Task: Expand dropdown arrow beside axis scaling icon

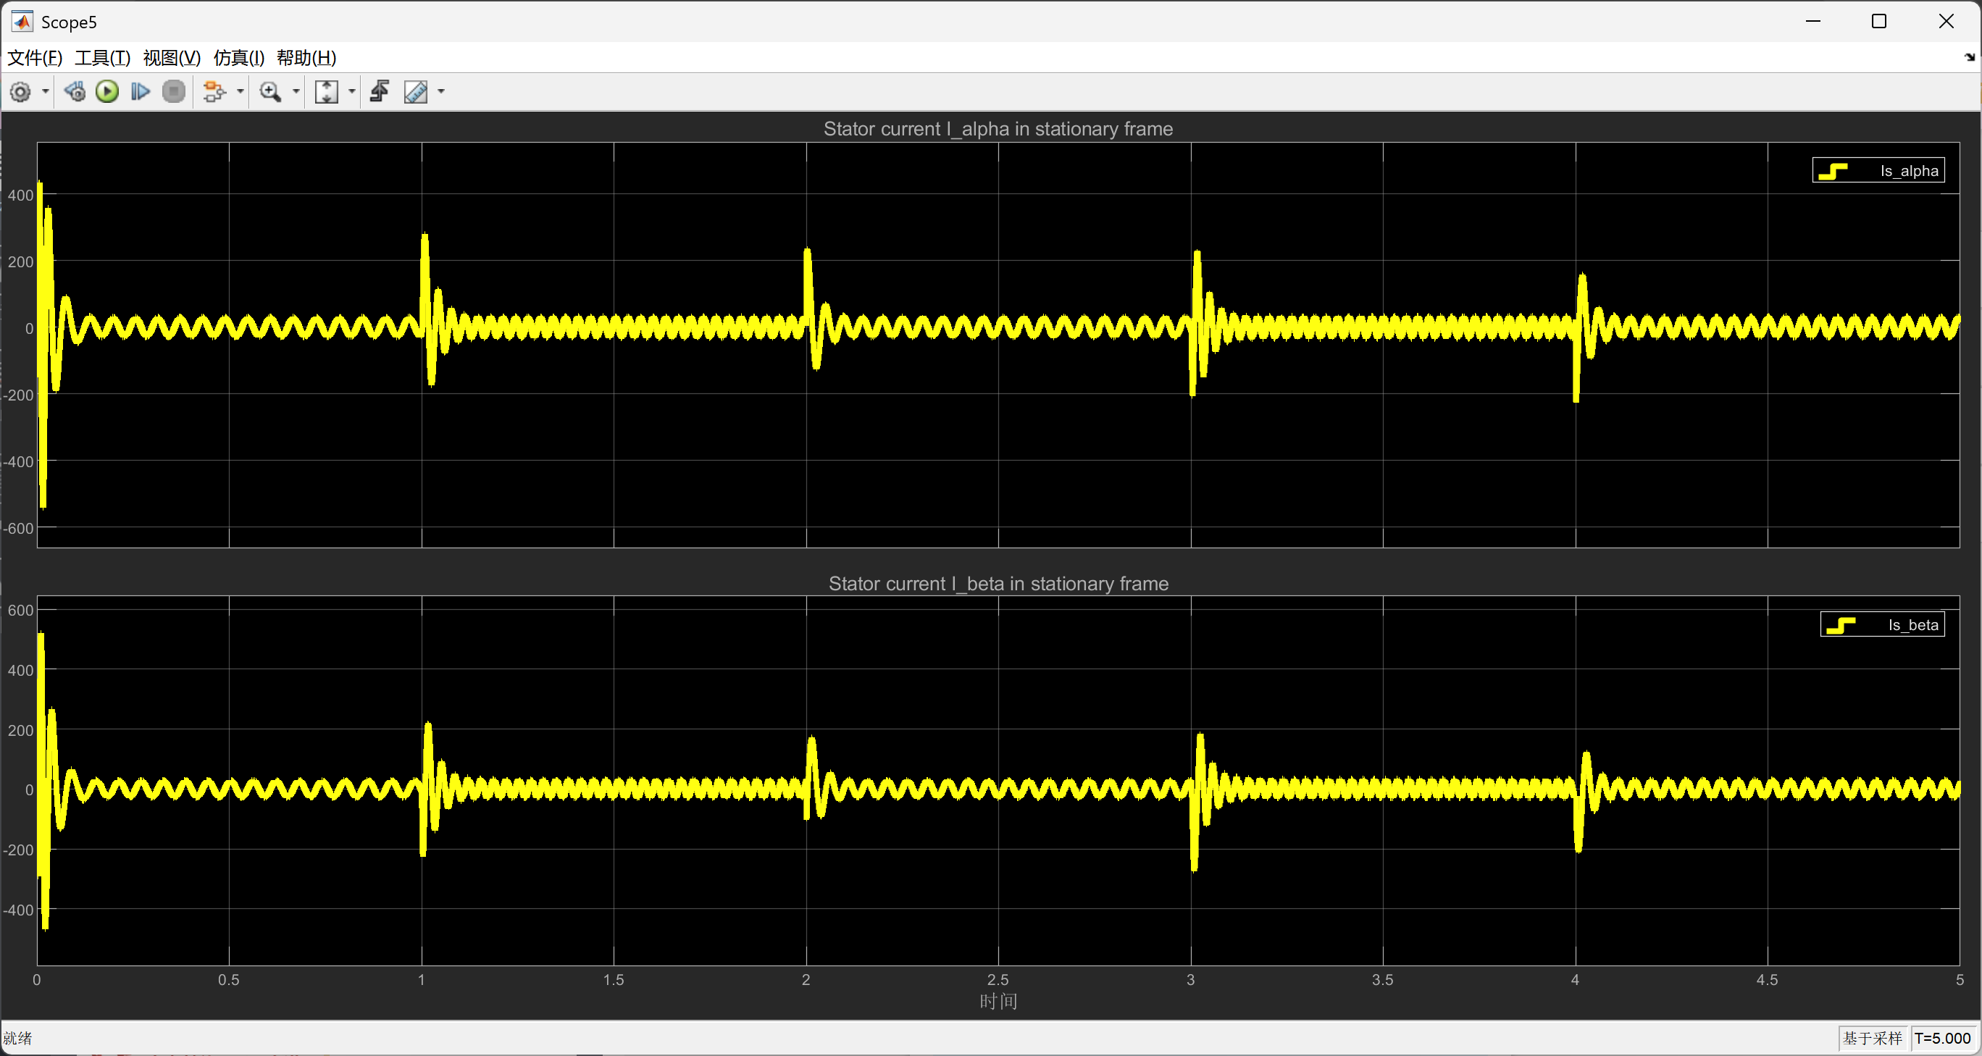Action: click(x=352, y=91)
